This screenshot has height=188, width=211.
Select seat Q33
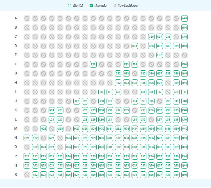(126, 166)
